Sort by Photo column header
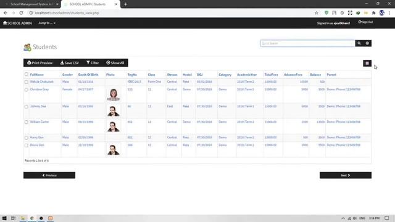Viewport: 395px width, 222px height. pyautogui.click(x=110, y=75)
